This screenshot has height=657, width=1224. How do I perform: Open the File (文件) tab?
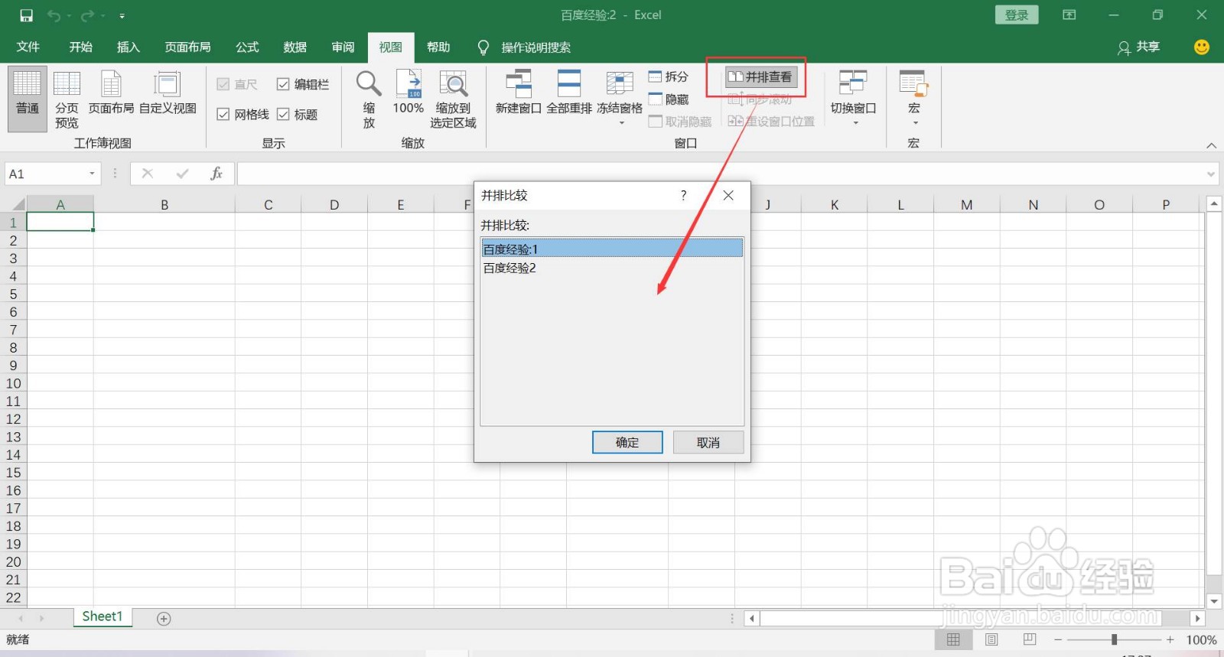pyautogui.click(x=28, y=47)
